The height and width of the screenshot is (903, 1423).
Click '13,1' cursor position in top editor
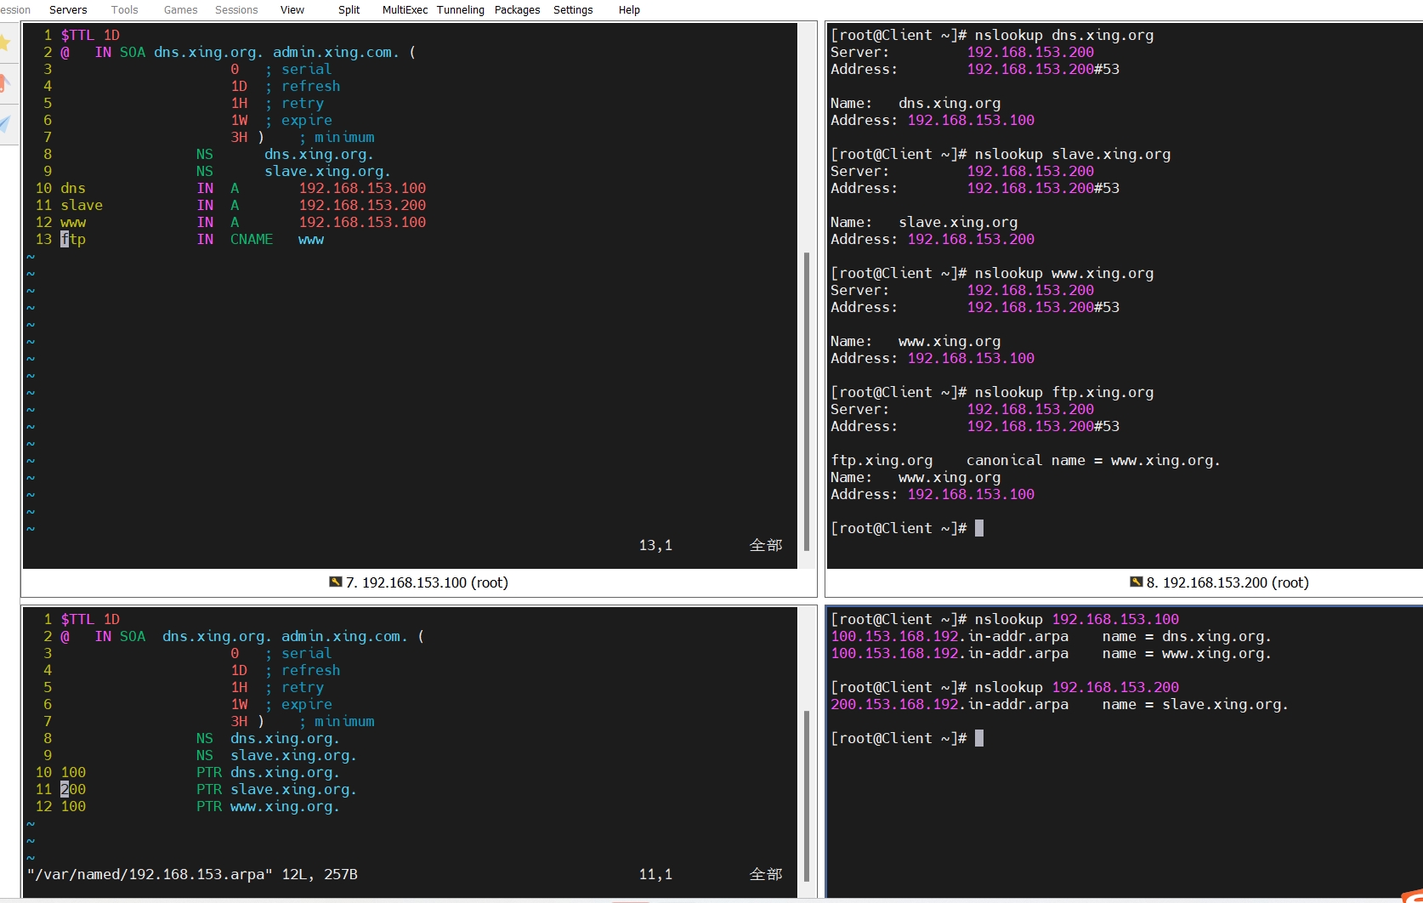pos(655,545)
